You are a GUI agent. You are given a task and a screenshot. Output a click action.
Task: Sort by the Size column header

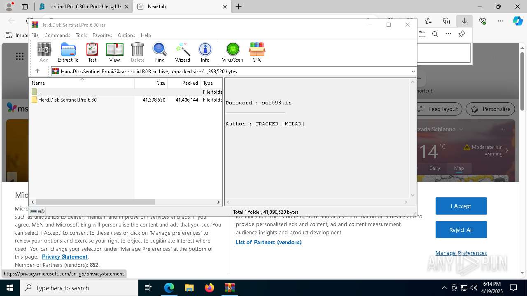(x=151, y=83)
